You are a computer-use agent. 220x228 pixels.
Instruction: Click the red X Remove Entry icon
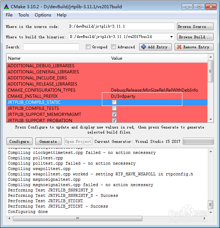coord(179,47)
